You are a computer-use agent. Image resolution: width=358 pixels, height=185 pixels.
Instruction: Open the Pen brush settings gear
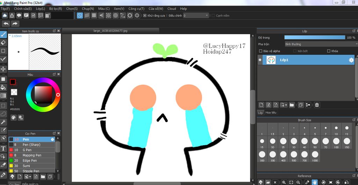(52, 139)
